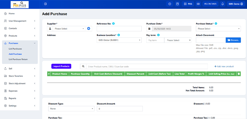The height and width of the screenshot is (119, 247).
Task: Click the trash icon in product table header
Action: click(239, 74)
